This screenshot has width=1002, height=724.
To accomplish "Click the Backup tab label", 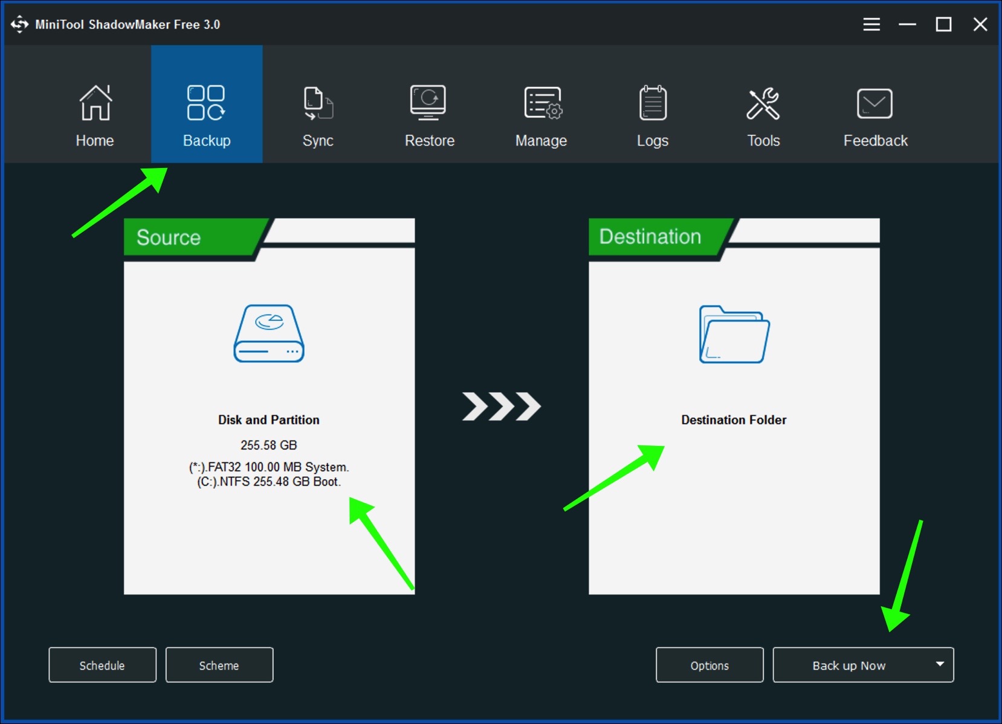I will coord(207,141).
